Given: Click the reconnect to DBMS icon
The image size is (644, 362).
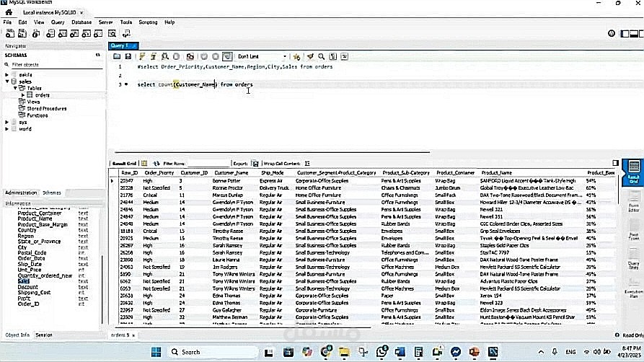Looking at the screenshot, I should pyautogui.click(x=126, y=34).
